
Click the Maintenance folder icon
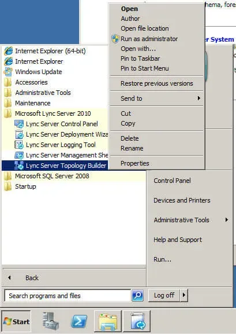click(x=8, y=103)
